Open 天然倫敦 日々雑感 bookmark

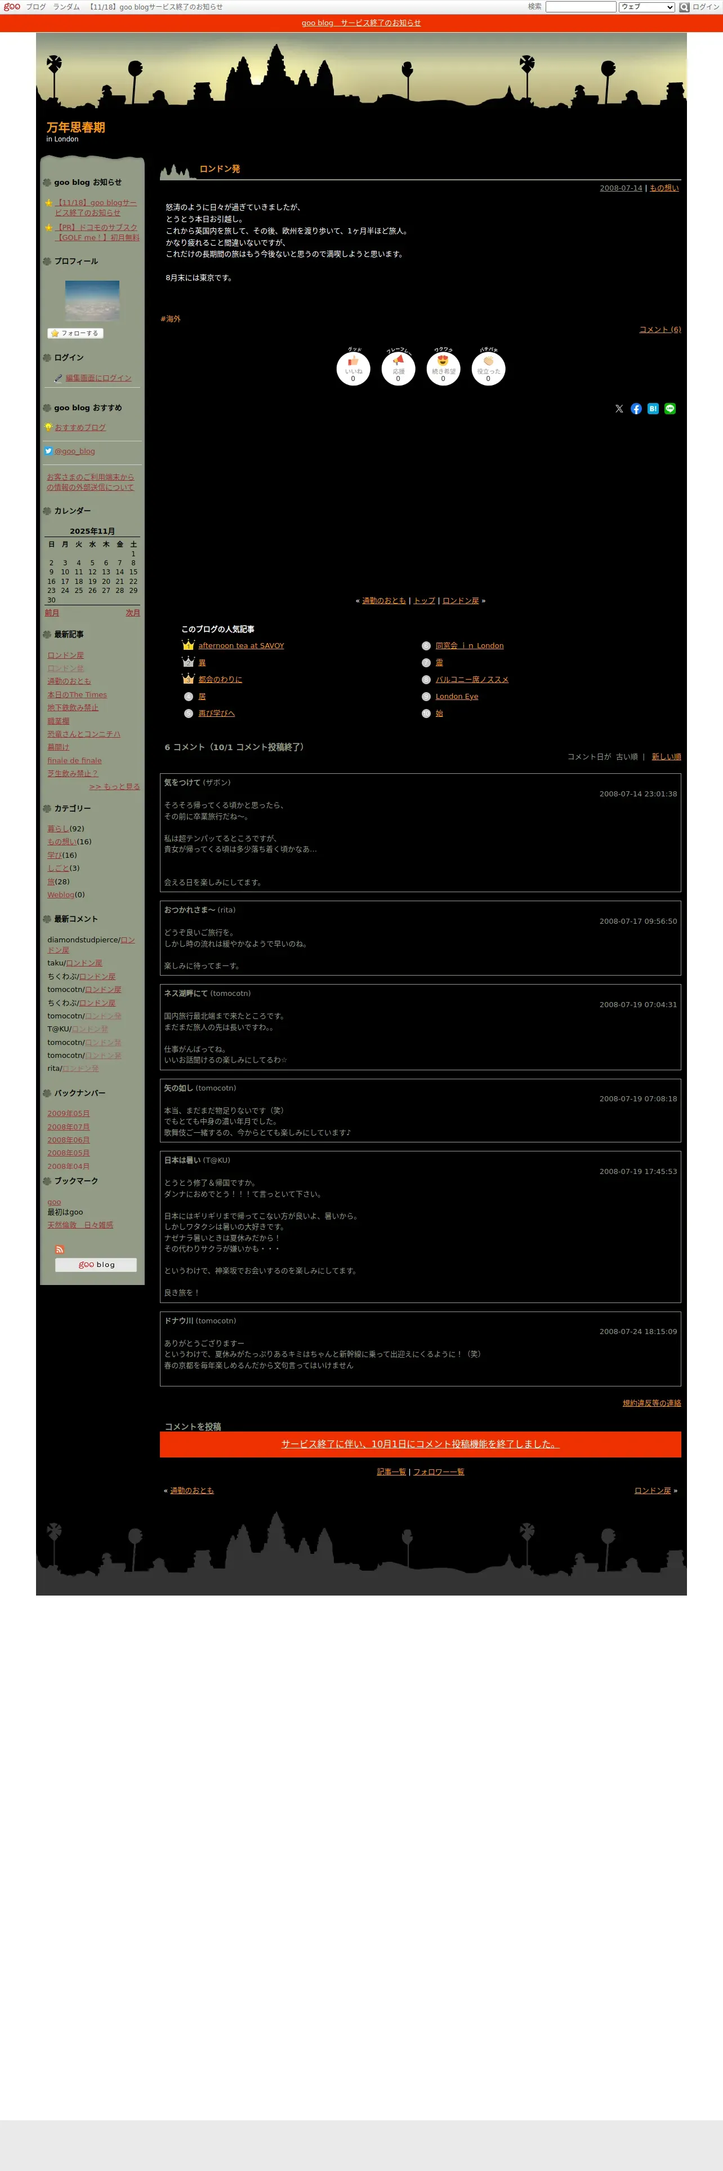(80, 1225)
